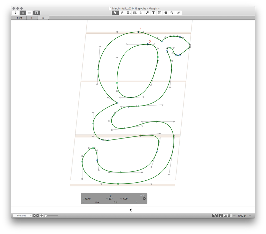This screenshot has height=234, width=266.
Task: Activate the Scale tool
Action: [147, 13]
